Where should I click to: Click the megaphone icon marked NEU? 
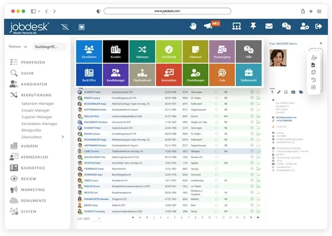click(209, 26)
